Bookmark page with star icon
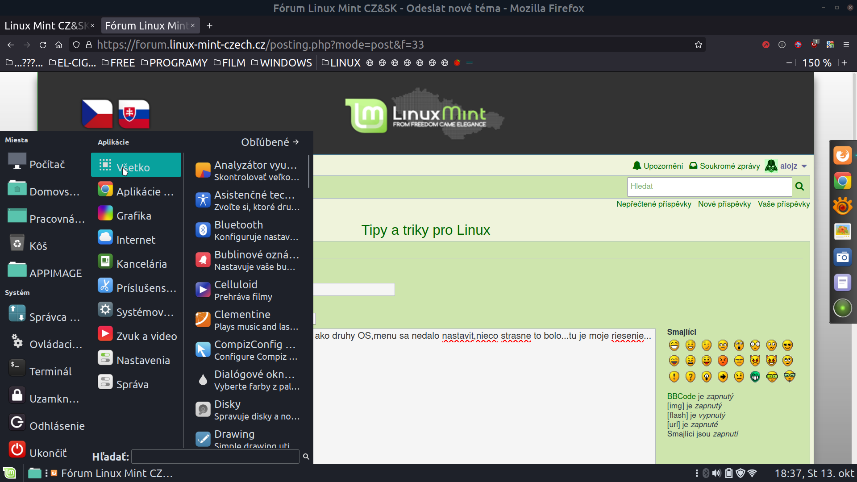The image size is (857, 482). click(x=699, y=45)
